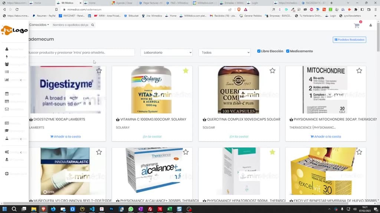Expand statistics sidebar submenu chevron

(21, 80)
